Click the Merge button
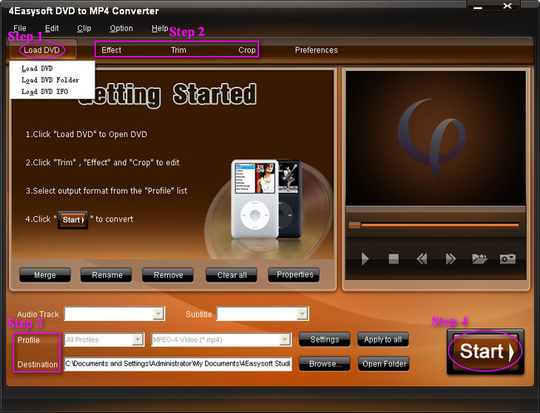 (45, 275)
